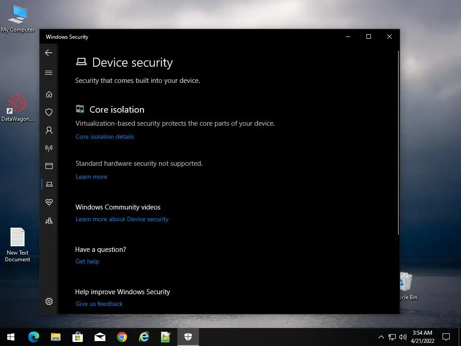Click Windows Community videos heading
This screenshot has height=346, width=461.
[x=118, y=207]
